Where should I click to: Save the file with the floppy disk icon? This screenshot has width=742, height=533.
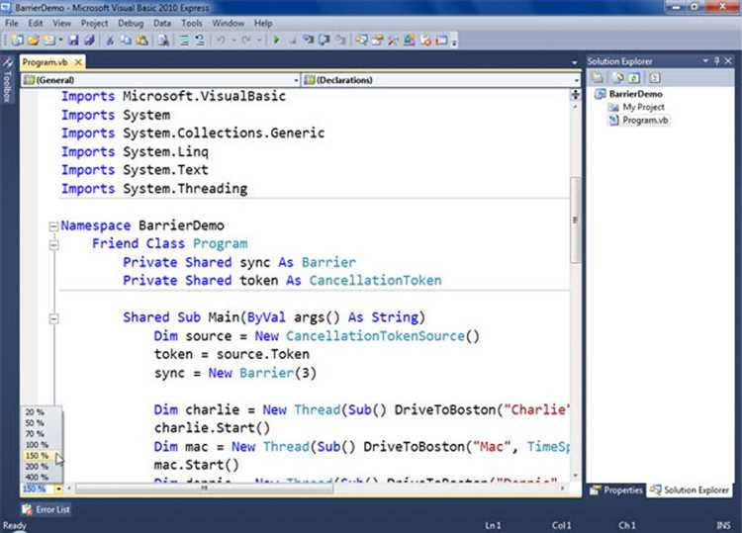point(73,41)
